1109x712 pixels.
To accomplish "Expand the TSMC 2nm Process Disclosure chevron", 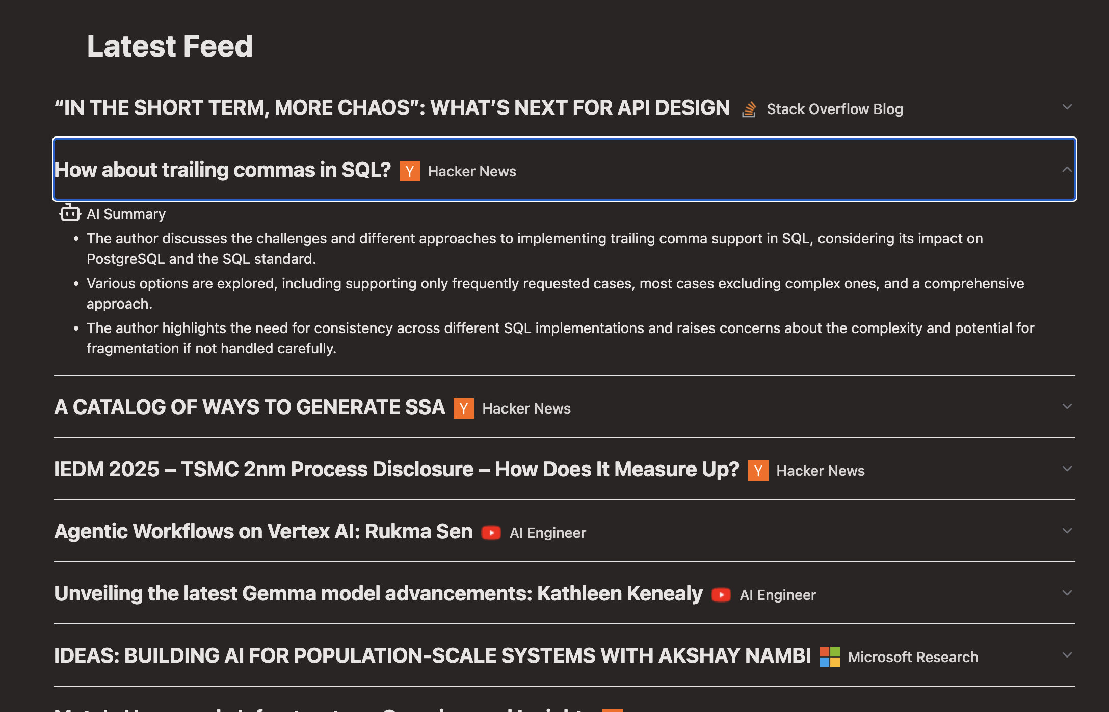I will point(1067,469).
